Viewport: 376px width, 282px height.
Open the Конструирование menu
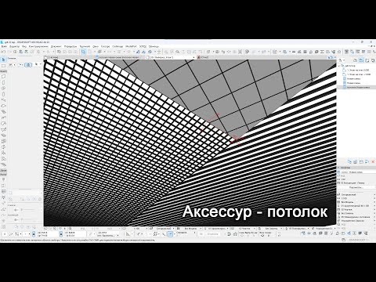pos(38,46)
